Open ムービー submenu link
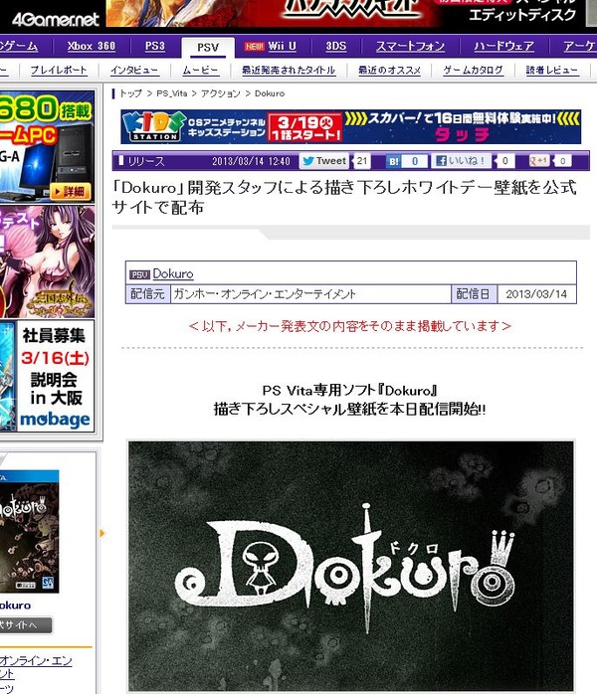597x694 pixels. 201,70
